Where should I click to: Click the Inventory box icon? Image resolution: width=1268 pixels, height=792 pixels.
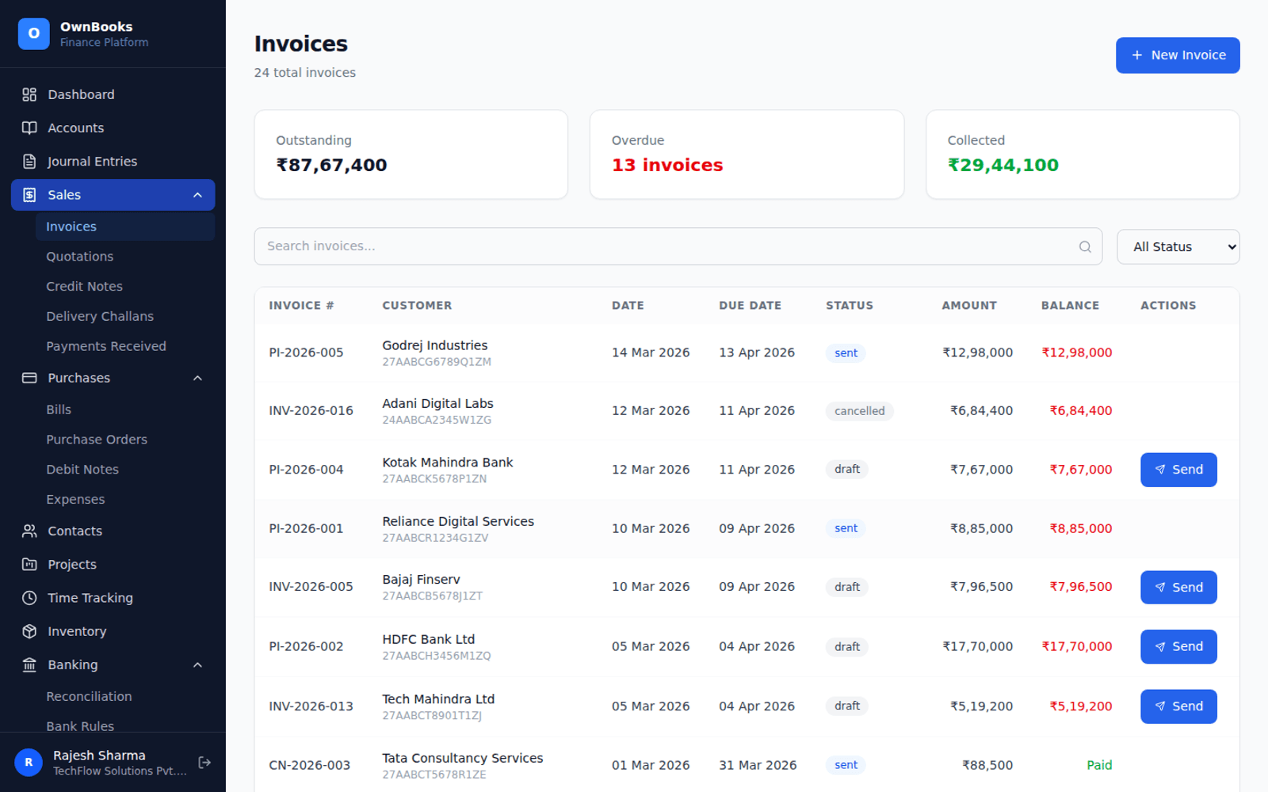click(29, 631)
